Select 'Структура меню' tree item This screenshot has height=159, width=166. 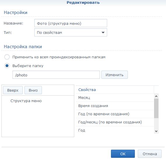point(26,101)
